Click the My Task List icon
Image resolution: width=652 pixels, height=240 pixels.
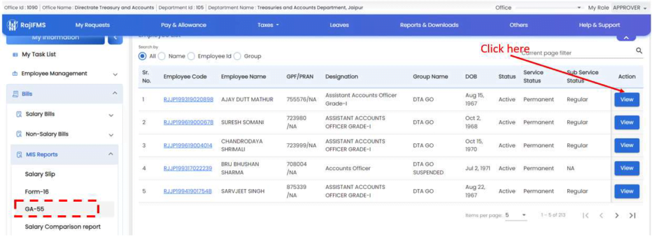tap(15, 55)
